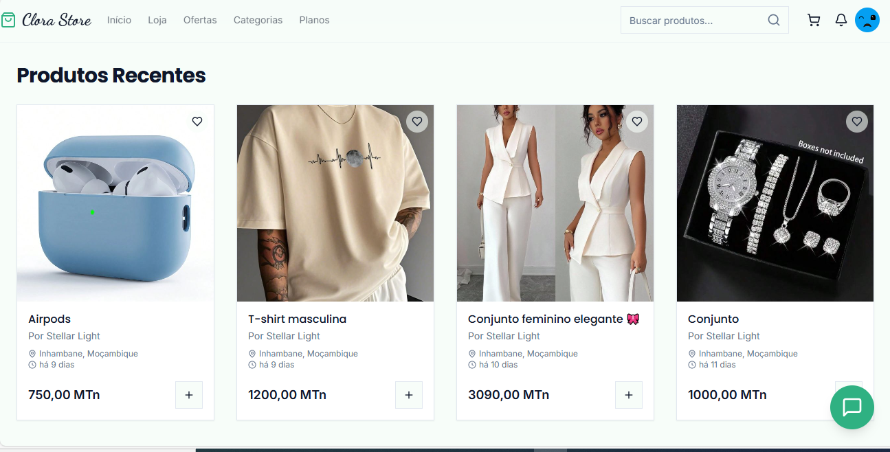
Task: Open the notifications bell
Action: (x=841, y=20)
